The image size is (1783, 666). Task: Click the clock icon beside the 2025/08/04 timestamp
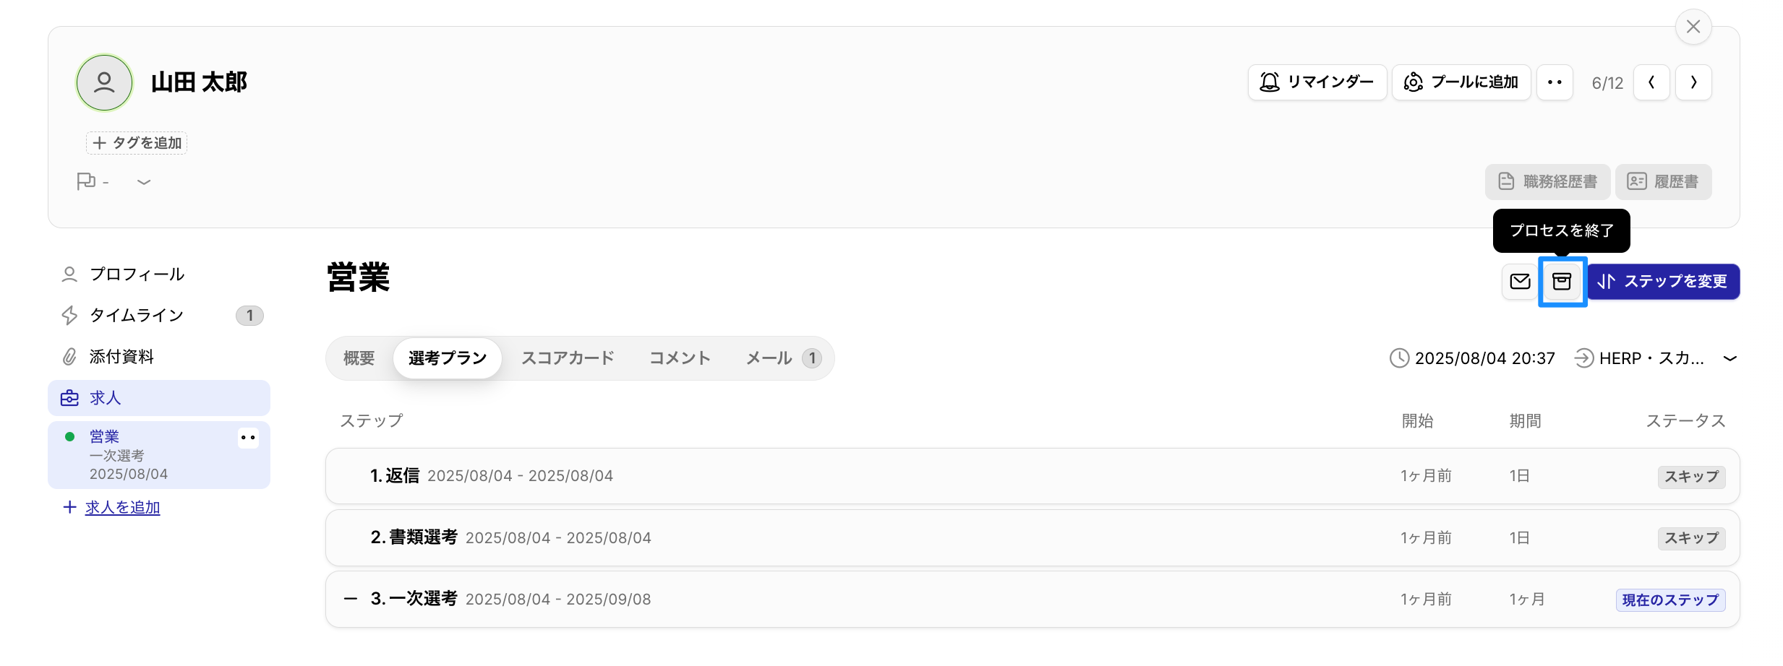tap(1400, 358)
